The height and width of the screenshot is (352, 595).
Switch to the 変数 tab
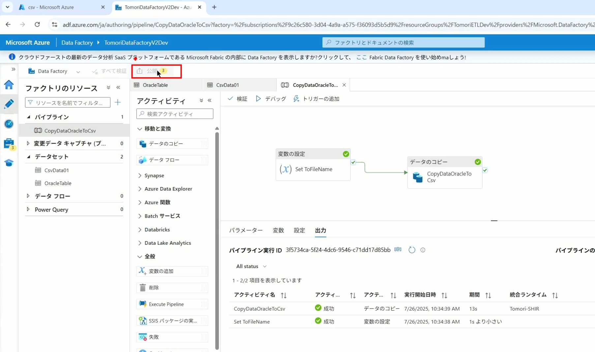(x=278, y=230)
